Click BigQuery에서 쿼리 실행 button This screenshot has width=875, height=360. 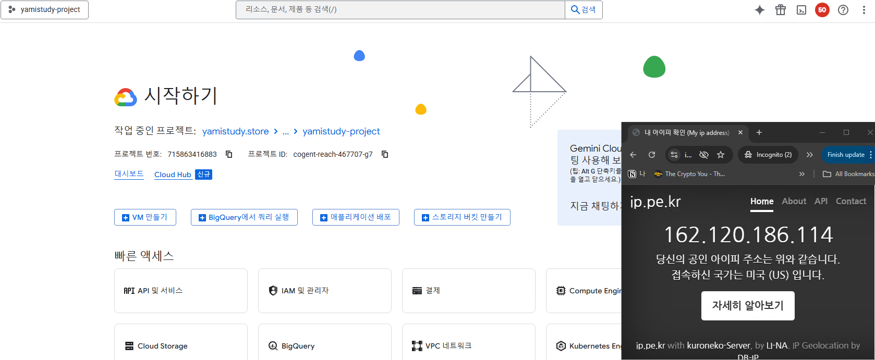pos(244,217)
